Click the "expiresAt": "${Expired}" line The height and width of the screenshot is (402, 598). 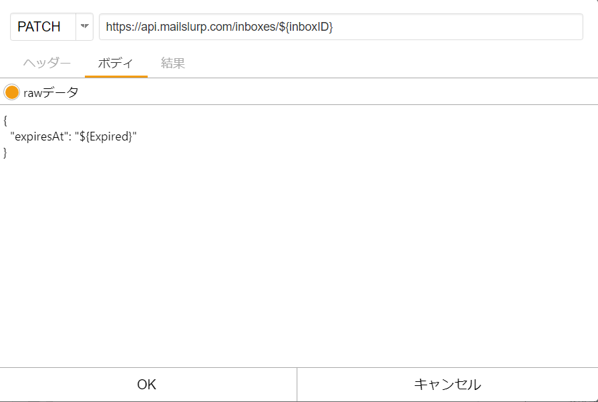[x=73, y=136]
